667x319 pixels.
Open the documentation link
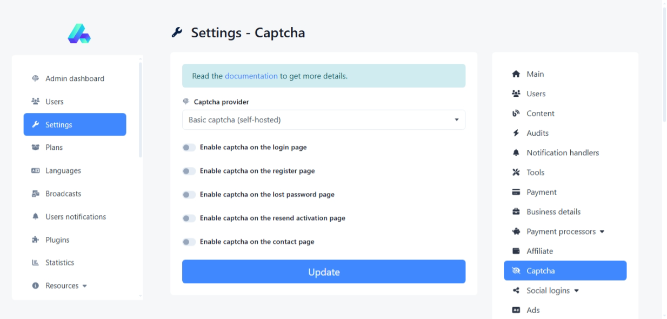click(x=251, y=76)
